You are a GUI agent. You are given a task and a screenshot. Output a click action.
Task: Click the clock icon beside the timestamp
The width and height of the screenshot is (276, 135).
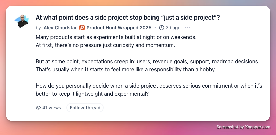point(162,28)
